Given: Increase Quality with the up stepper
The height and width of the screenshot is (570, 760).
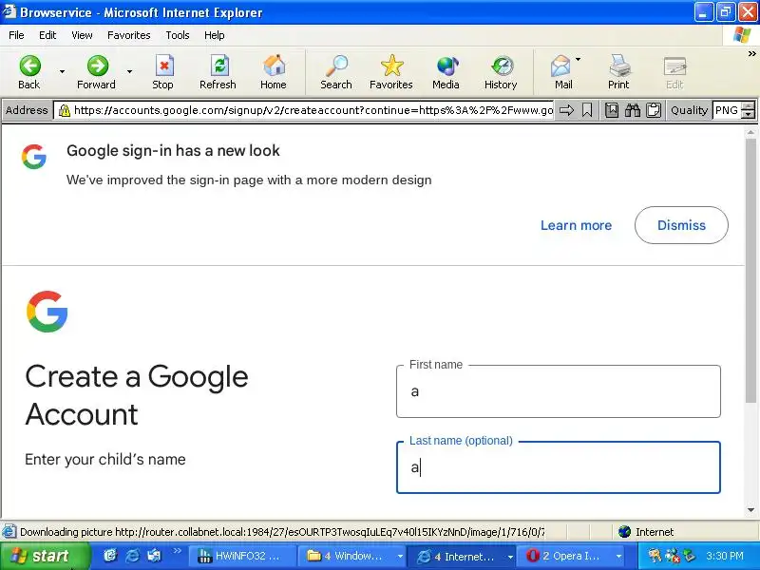Looking at the screenshot, I should click(749, 105).
